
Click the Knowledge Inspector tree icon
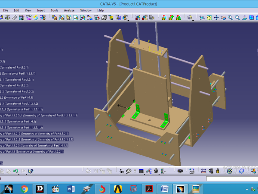pyautogui.click(x=149, y=171)
